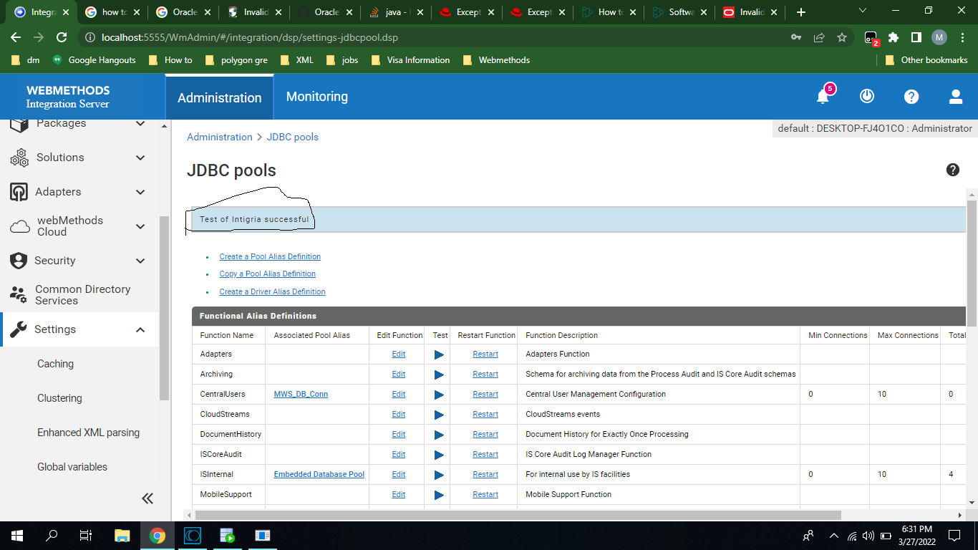The height and width of the screenshot is (550, 978).
Task: Open Chrome extensions puzzle icon
Action: tap(894, 37)
